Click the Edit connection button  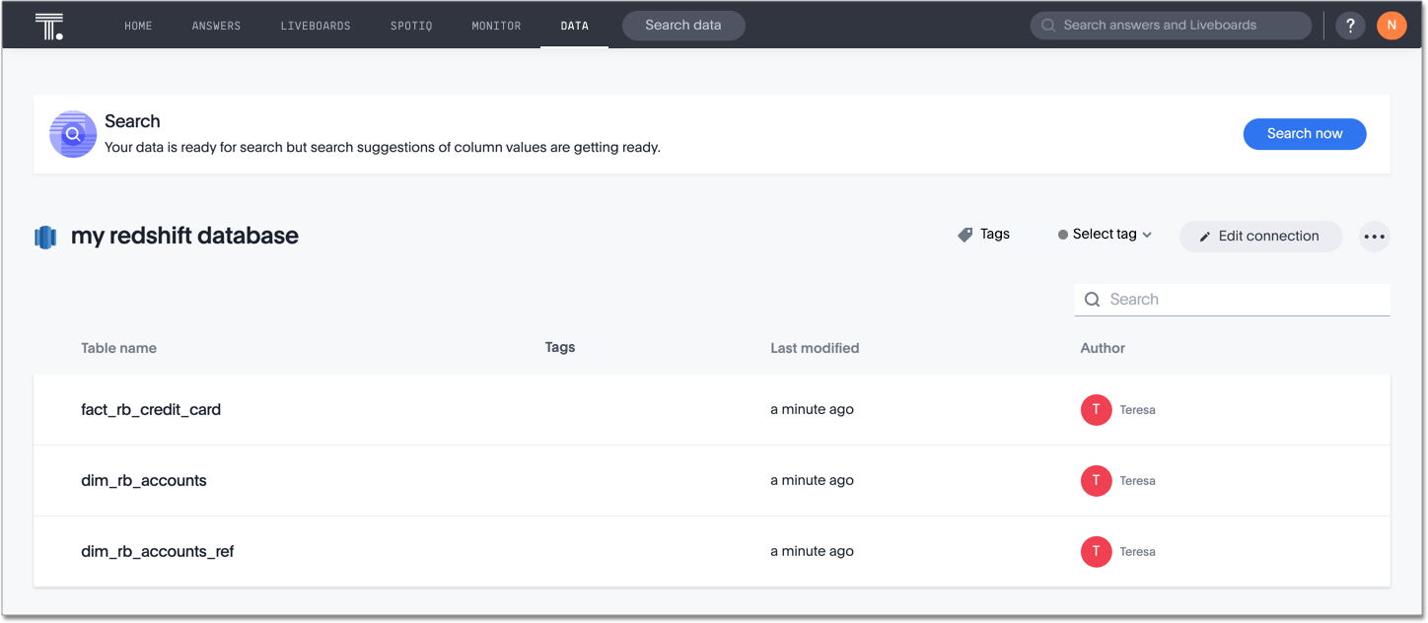click(1259, 237)
